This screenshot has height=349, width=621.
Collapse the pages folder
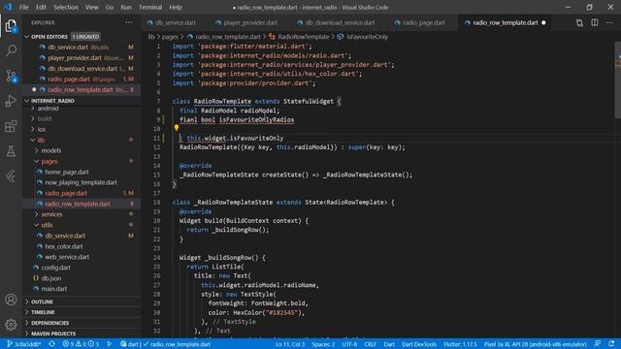(49, 162)
